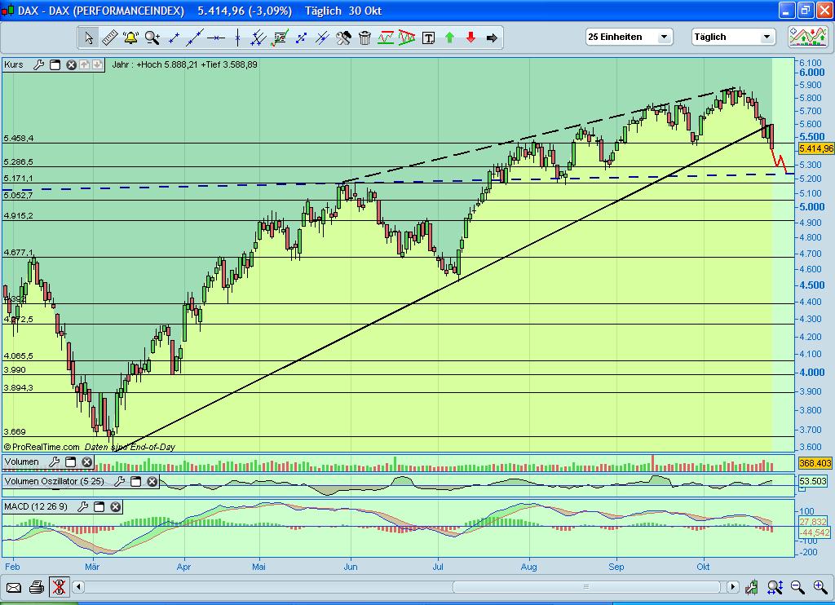Open MACD wrench settings
The height and width of the screenshot is (605, 835).
click(83, 506)
